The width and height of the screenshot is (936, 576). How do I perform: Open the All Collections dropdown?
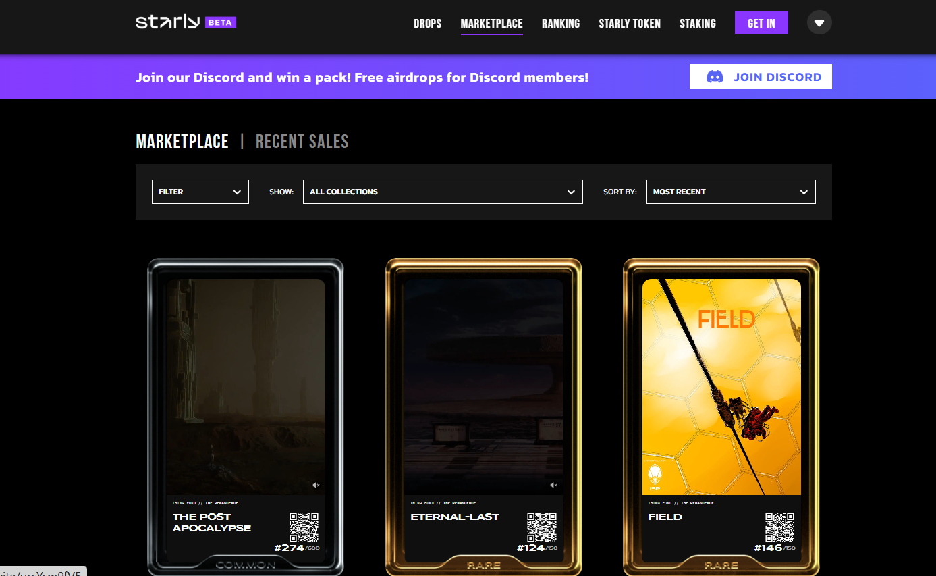[x=443, y=192]
